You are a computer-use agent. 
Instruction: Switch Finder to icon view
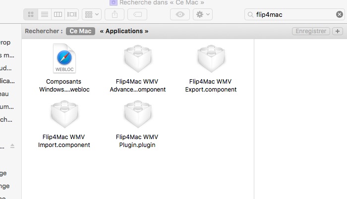click(x=31, y=14)
